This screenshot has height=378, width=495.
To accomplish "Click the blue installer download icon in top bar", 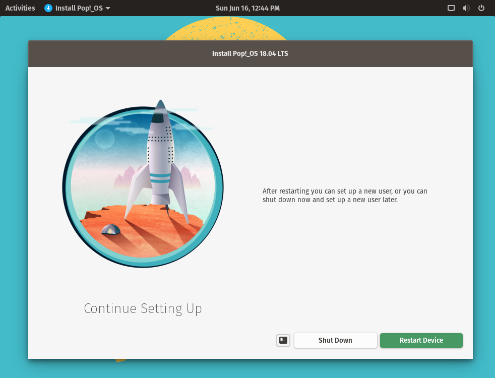I will (48, 8).
